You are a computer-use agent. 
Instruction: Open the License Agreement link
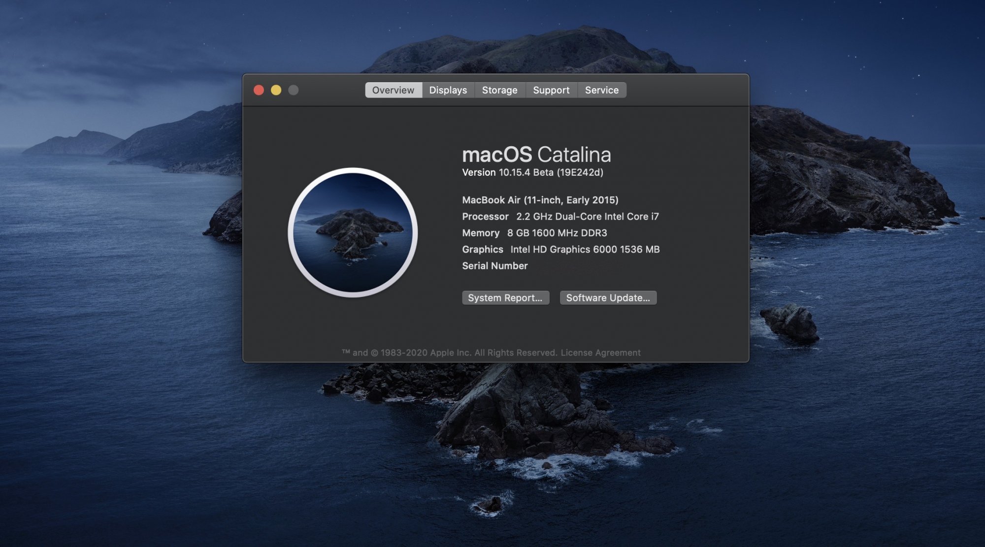(600, 353)
